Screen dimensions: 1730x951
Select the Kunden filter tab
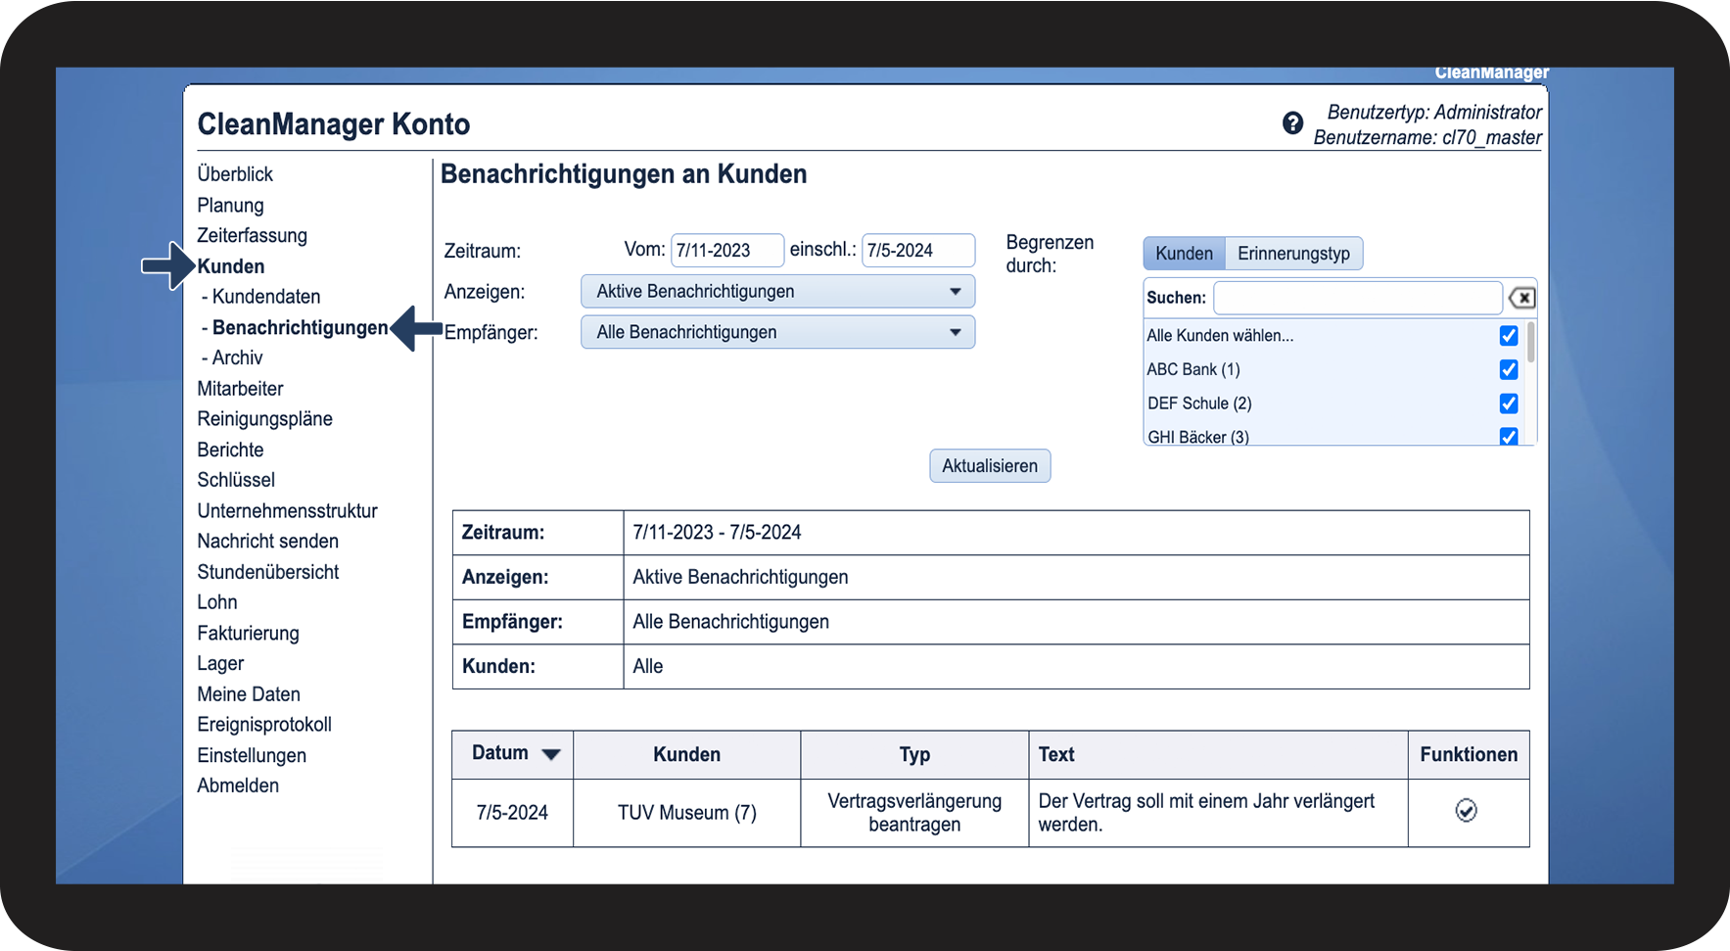click(x=1184, y=254)
